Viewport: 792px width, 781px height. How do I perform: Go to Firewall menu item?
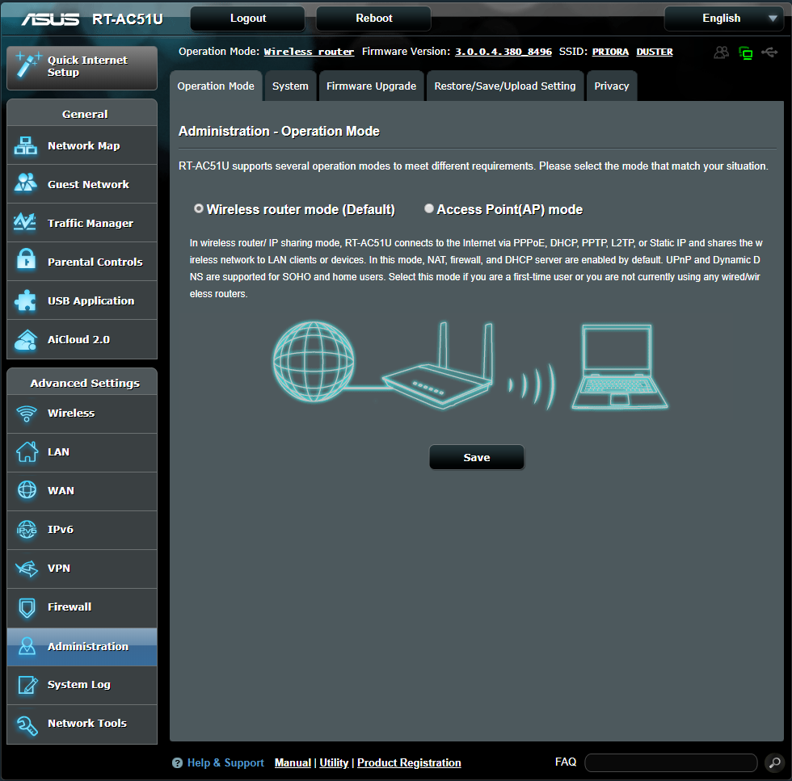[x=82, y=607]
